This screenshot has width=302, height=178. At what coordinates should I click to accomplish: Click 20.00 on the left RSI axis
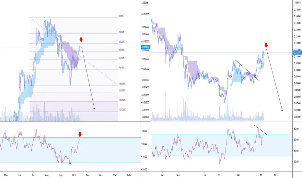click(x=145, y=170)
